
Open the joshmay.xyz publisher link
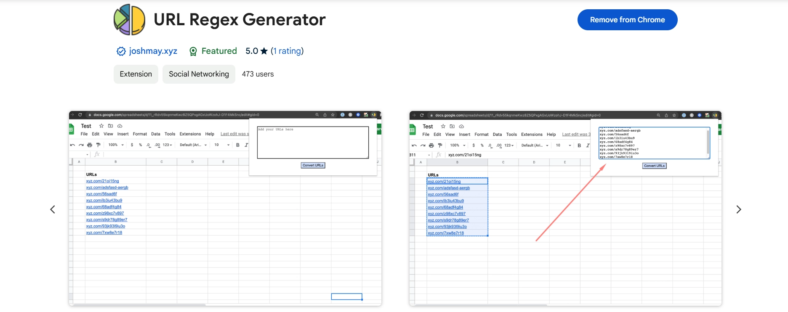tap(153, 51)
